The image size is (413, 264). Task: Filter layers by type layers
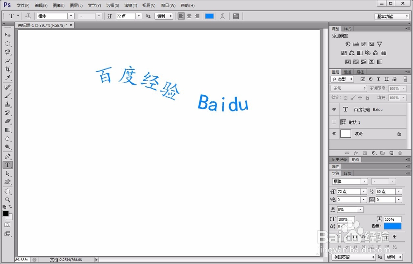pos(378,79)
